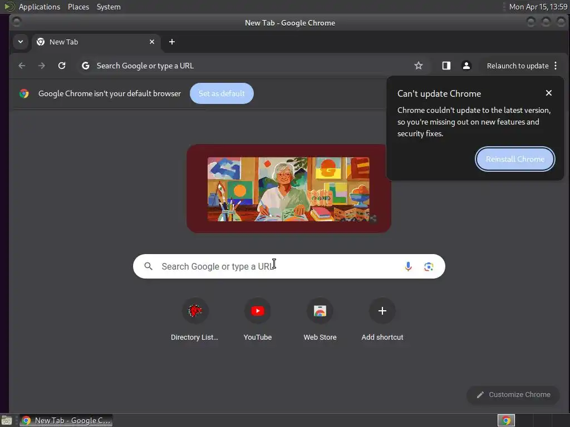570x427 pixels.
Task: Open the System menu
Action: (x=109, y=7)
